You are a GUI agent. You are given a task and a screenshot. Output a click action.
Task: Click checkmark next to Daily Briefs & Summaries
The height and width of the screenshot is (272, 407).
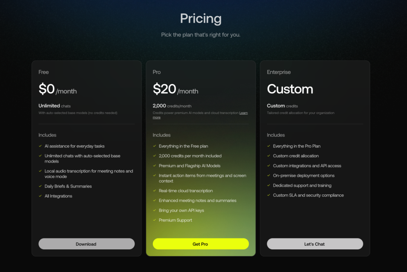click(x=40, y=186)
